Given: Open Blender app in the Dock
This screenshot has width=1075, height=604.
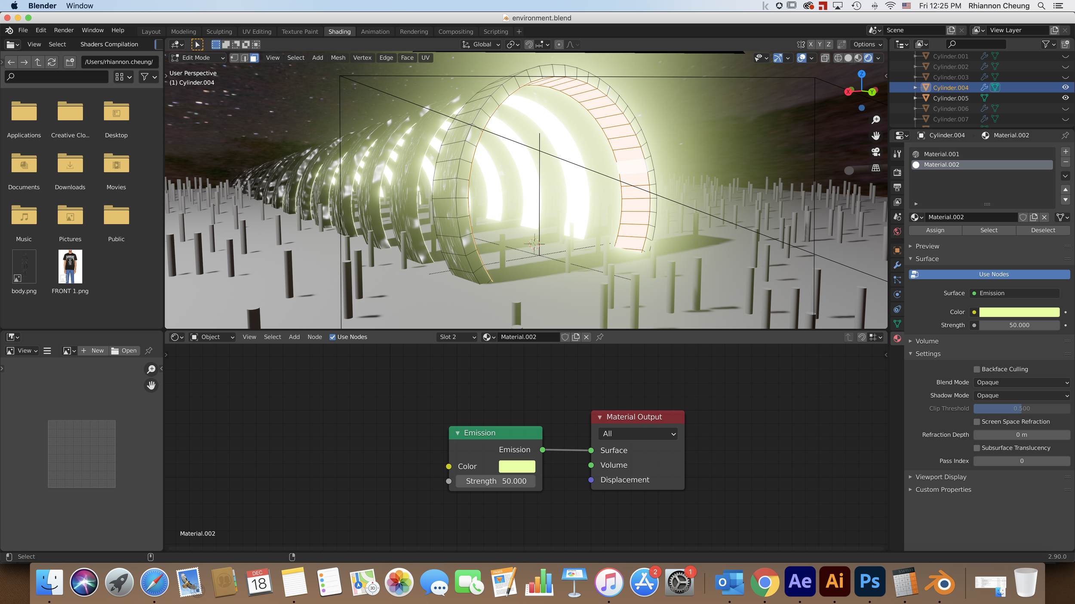Looking at the screenshot, I should point(940,583).
